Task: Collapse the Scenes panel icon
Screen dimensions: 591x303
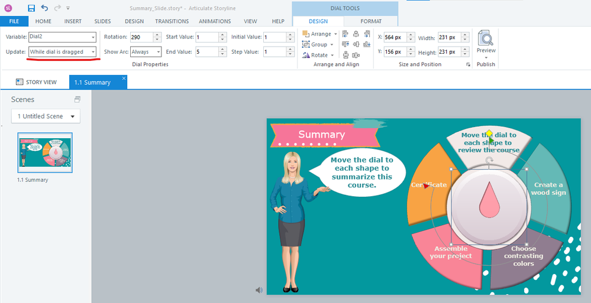Action: pos(77,99)
